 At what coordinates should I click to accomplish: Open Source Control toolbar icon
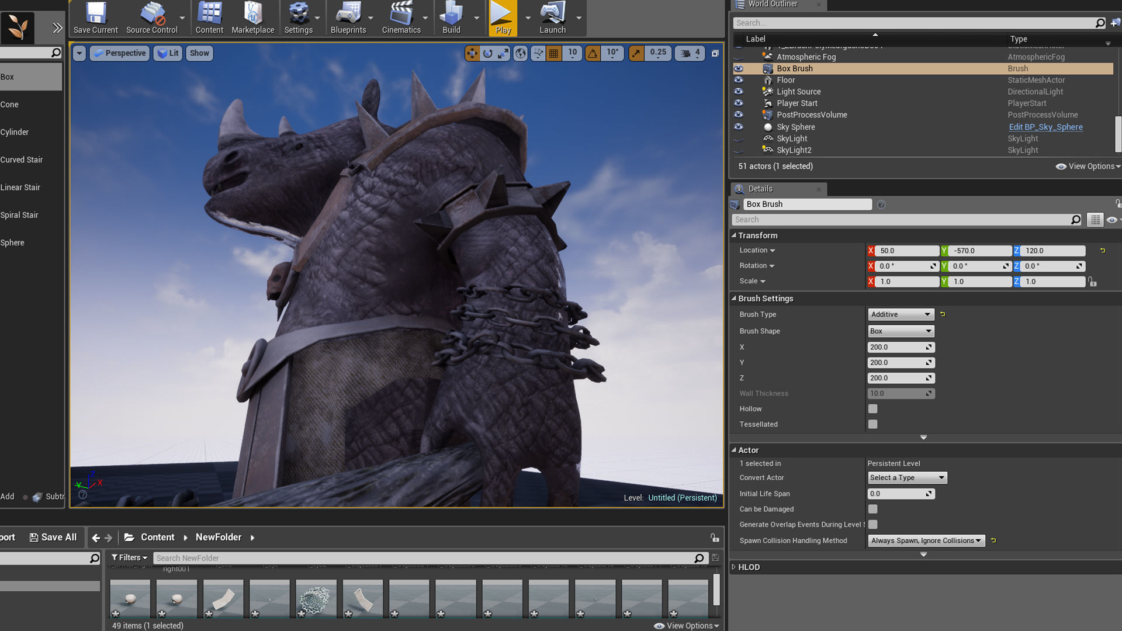[x=151, y=18]
